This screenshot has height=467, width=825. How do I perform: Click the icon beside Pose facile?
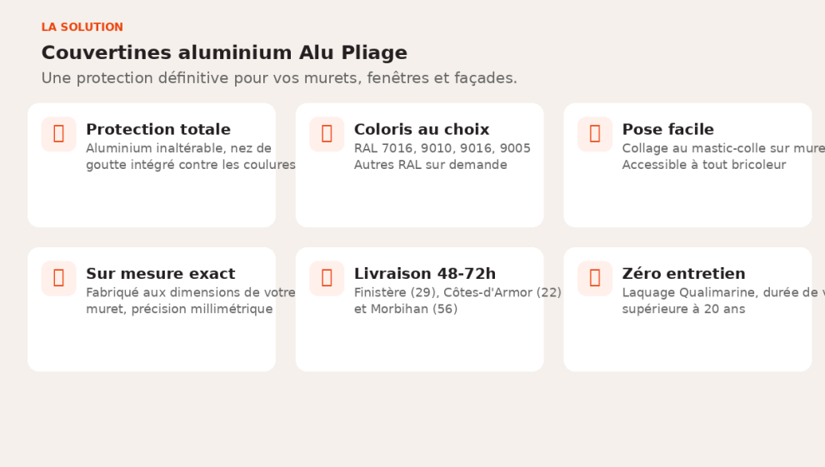595,134
